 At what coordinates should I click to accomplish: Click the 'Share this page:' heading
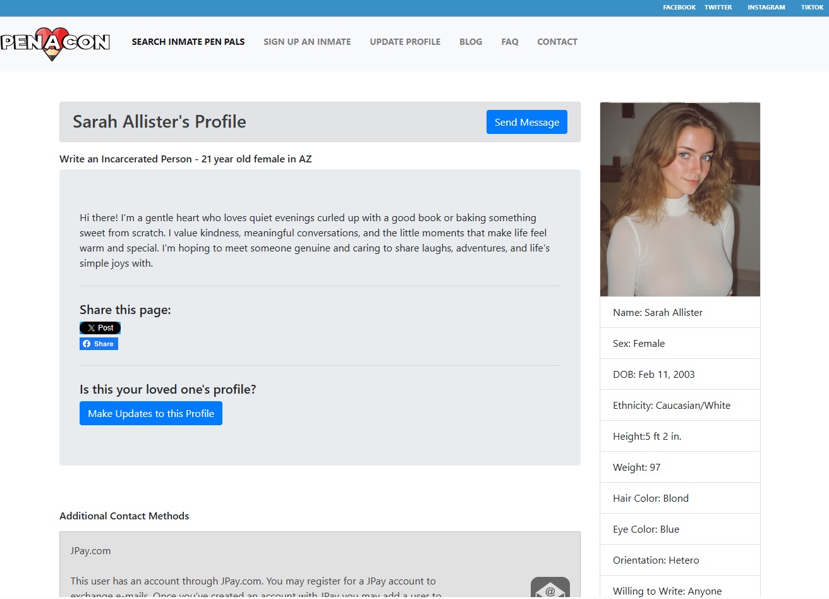tap(125, 310)
